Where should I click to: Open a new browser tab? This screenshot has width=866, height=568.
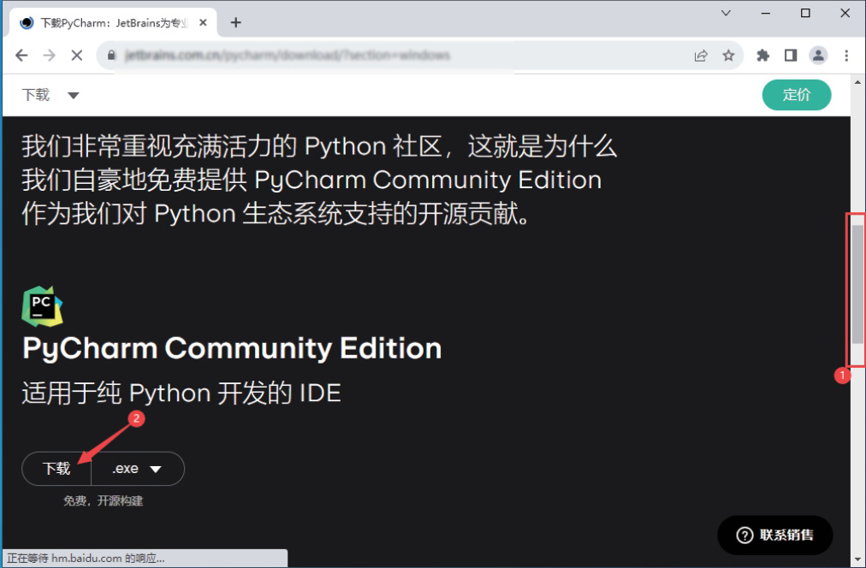236,22
